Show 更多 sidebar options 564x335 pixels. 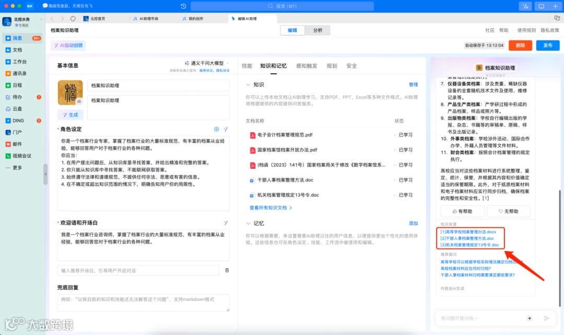[15, 168]
